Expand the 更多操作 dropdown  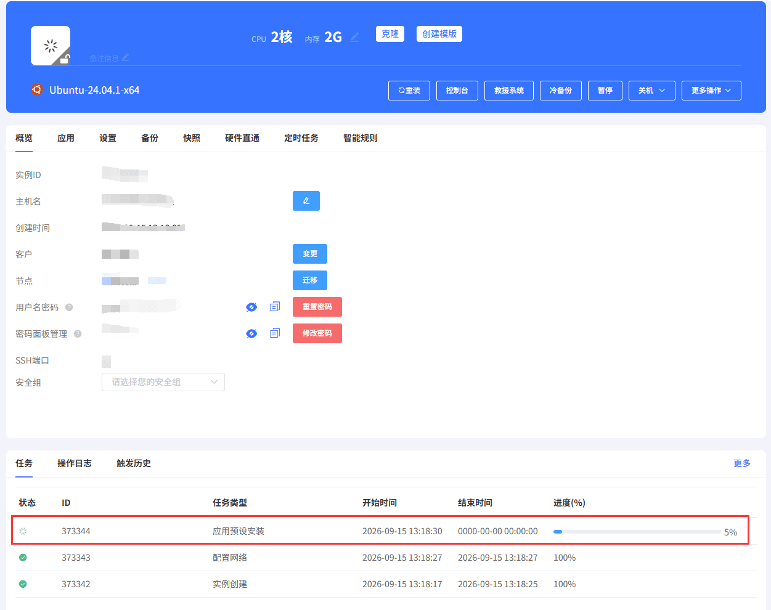711,91
